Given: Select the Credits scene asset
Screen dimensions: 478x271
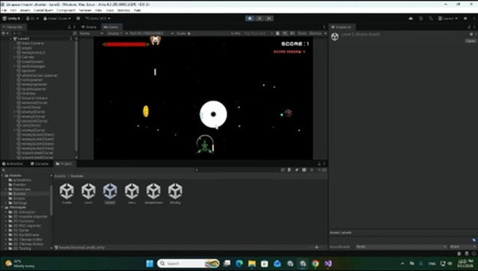Looking at the screenshot, I should pyautogui.click(x=67, y=193).
